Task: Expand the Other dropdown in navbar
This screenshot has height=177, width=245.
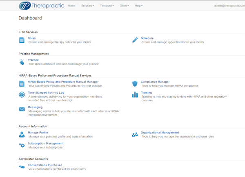Action: (124, 6)
